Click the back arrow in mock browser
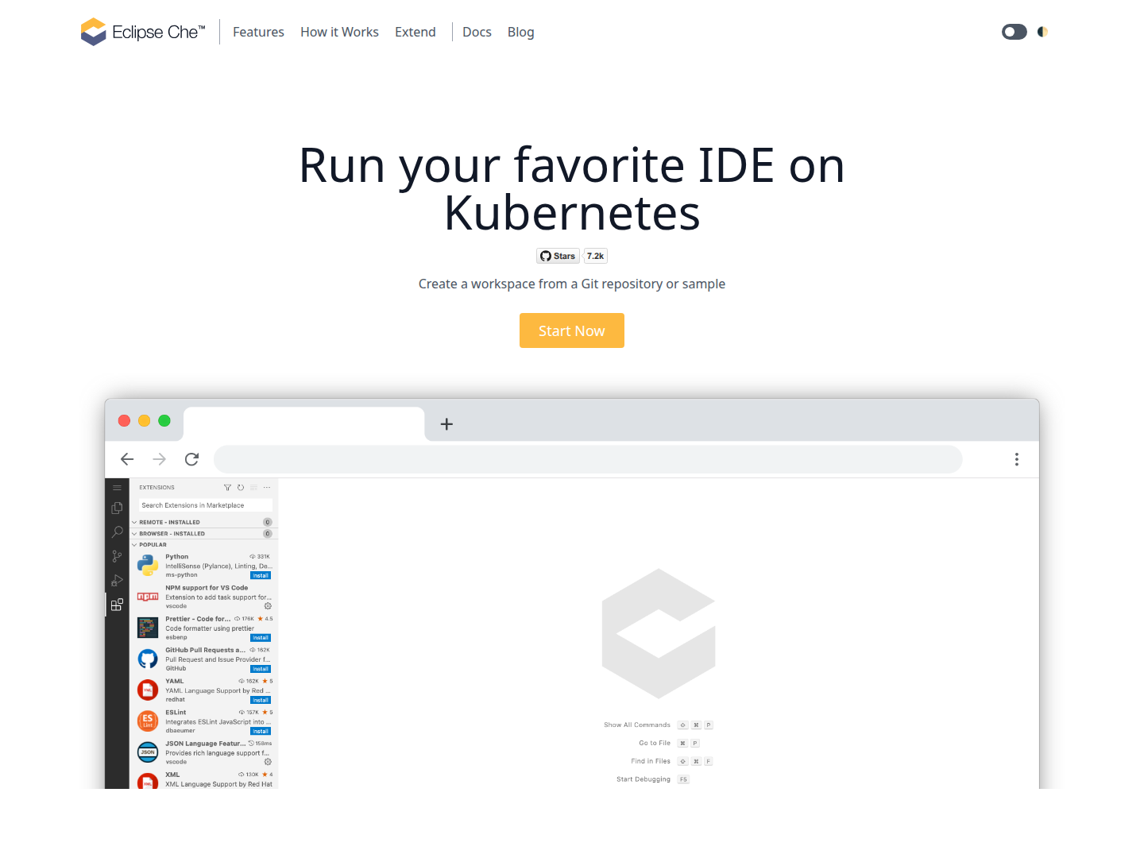This screenshot has height=858, width=1144. click(127, 459)
